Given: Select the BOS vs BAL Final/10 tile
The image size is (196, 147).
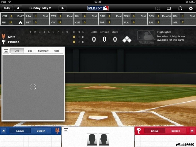Looking at the screenshot, I should [x=160, y=19].
